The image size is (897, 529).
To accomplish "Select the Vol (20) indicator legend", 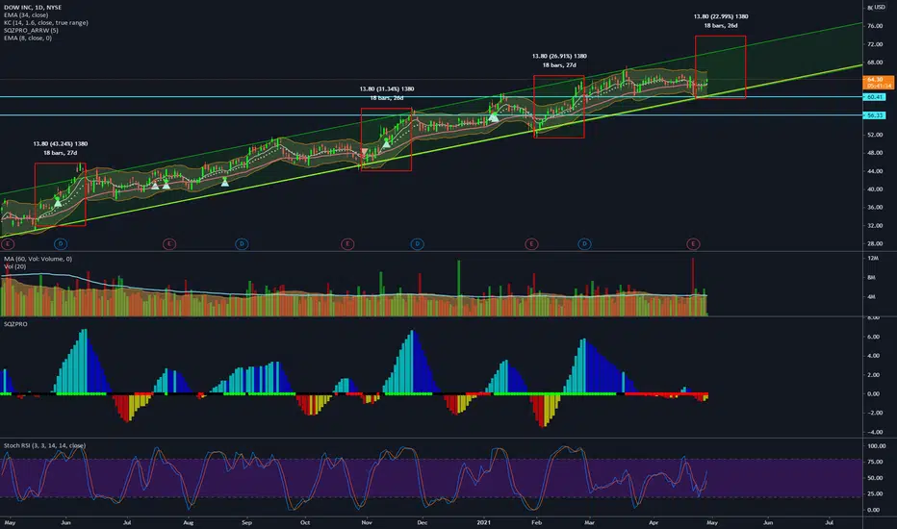I will coord(14,266).
